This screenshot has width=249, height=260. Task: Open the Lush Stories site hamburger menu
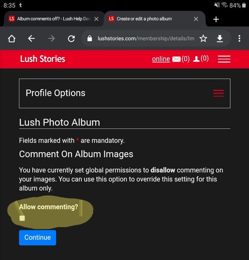tap(224, 59)
